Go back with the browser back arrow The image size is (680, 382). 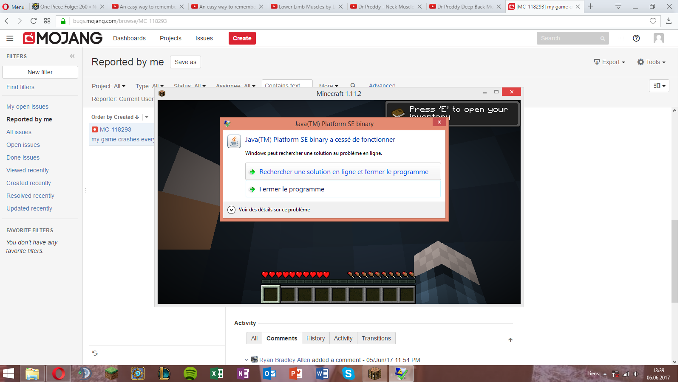(7, 21)
